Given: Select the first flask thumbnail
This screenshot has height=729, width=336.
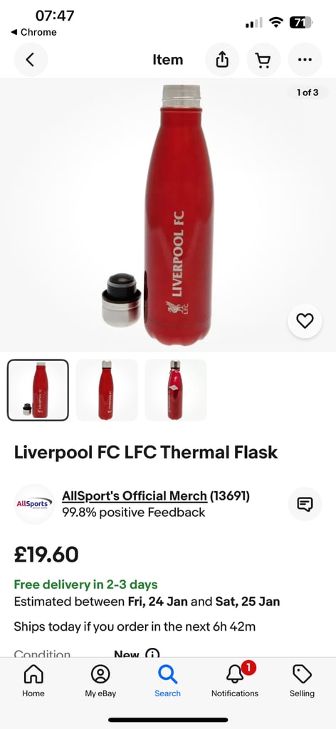Looking at the screenshot, I should pyautogui.click(x=38, y=390).
